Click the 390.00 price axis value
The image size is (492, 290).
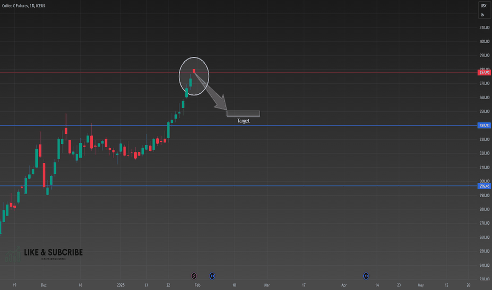click(485, 55)
